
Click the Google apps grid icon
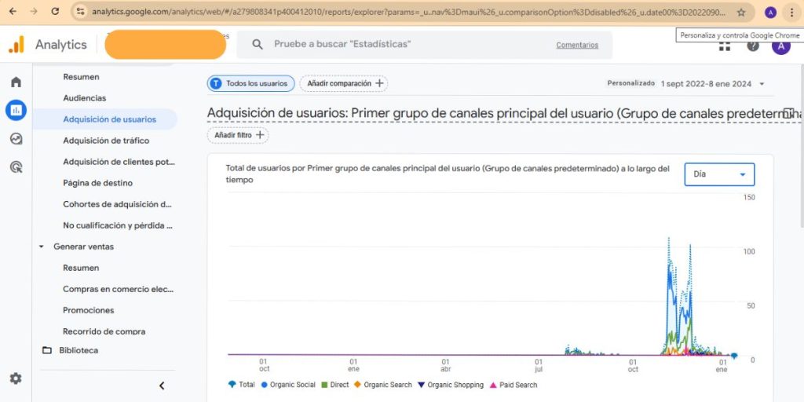(x=724, y=46)
